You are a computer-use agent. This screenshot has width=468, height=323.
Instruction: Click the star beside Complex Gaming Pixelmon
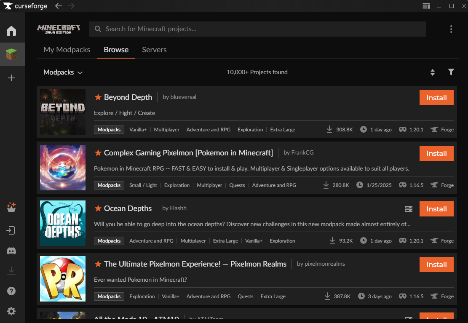[98, 153]
